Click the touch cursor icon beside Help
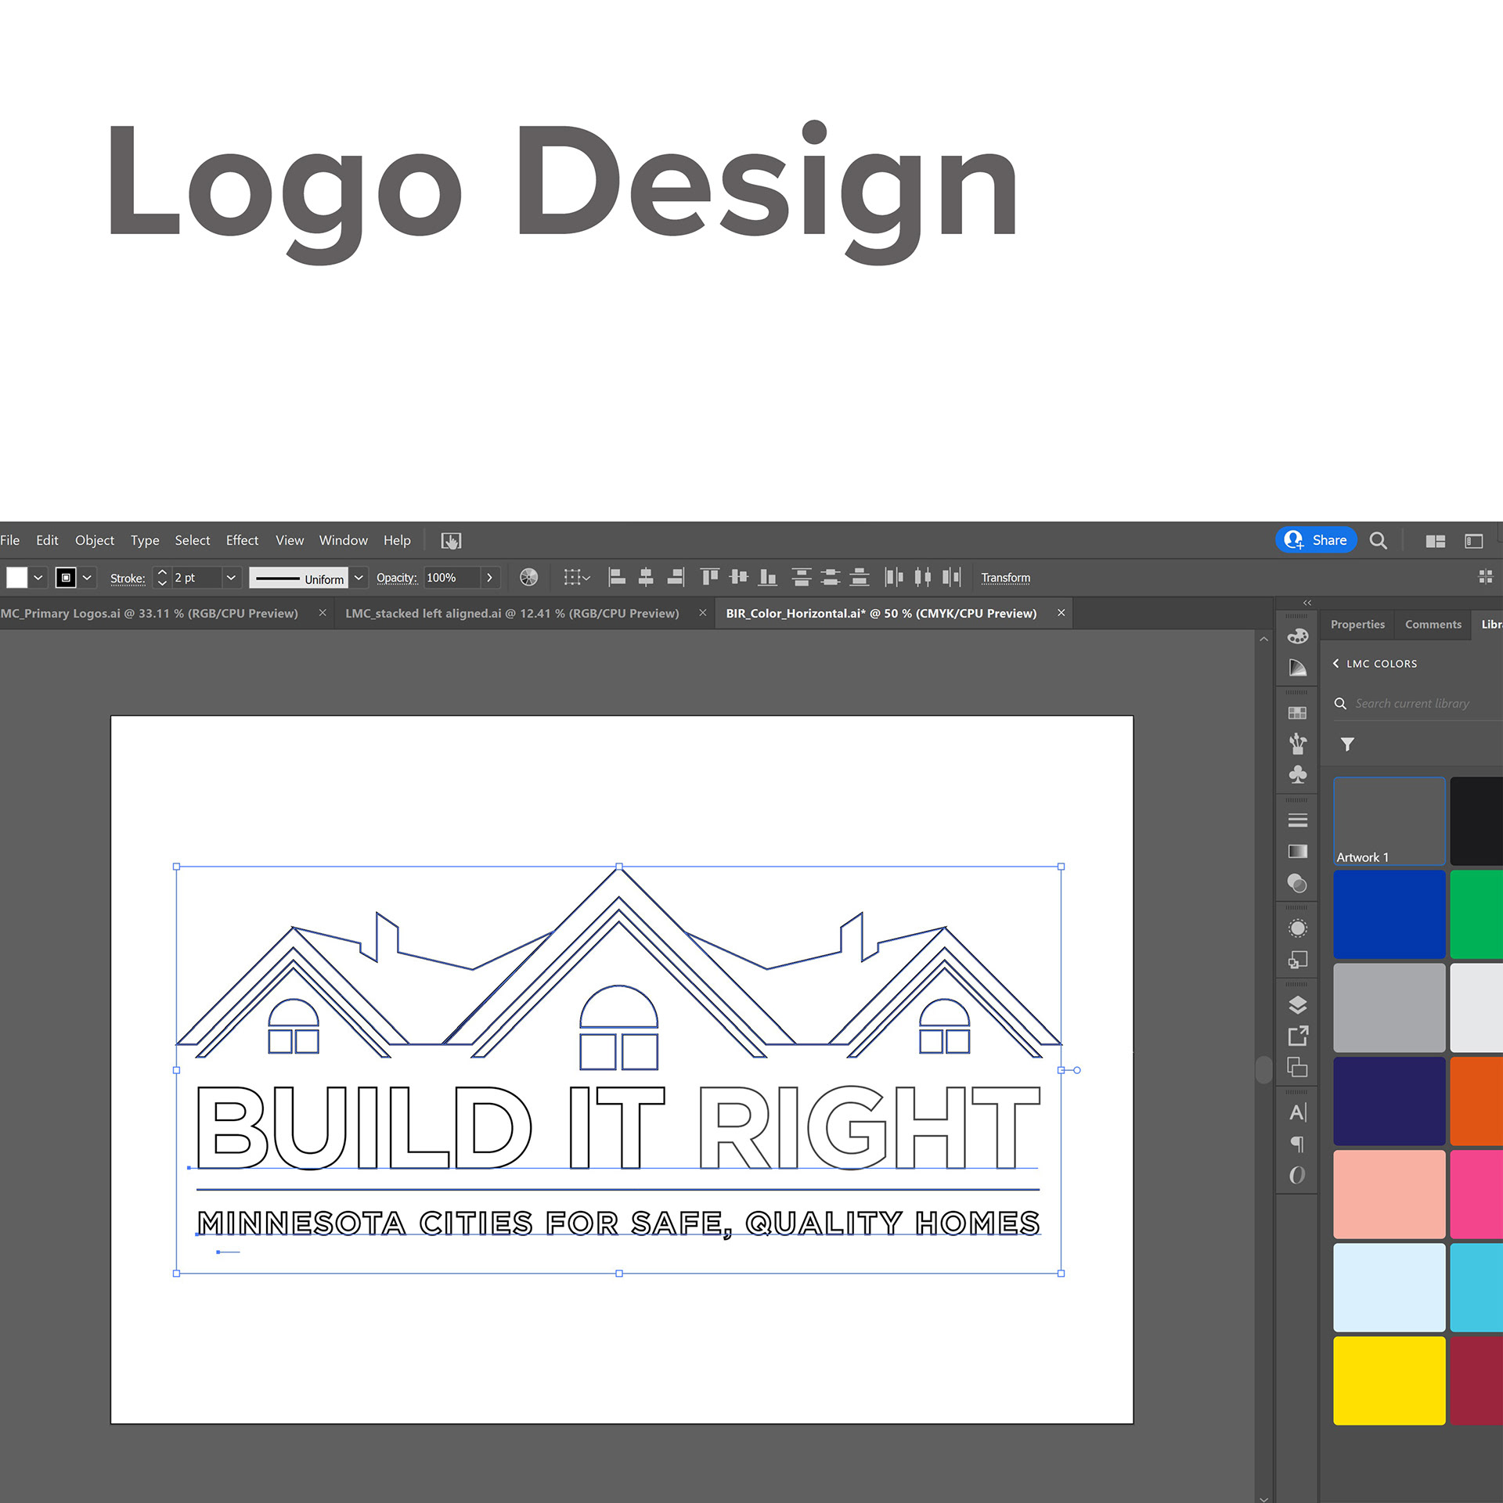This screenshot has height=1503, width=1503. coord(451,540)
